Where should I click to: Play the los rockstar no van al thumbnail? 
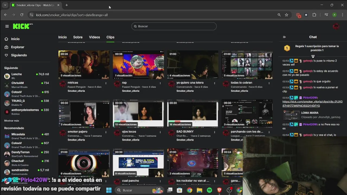(x=193, y=163)
